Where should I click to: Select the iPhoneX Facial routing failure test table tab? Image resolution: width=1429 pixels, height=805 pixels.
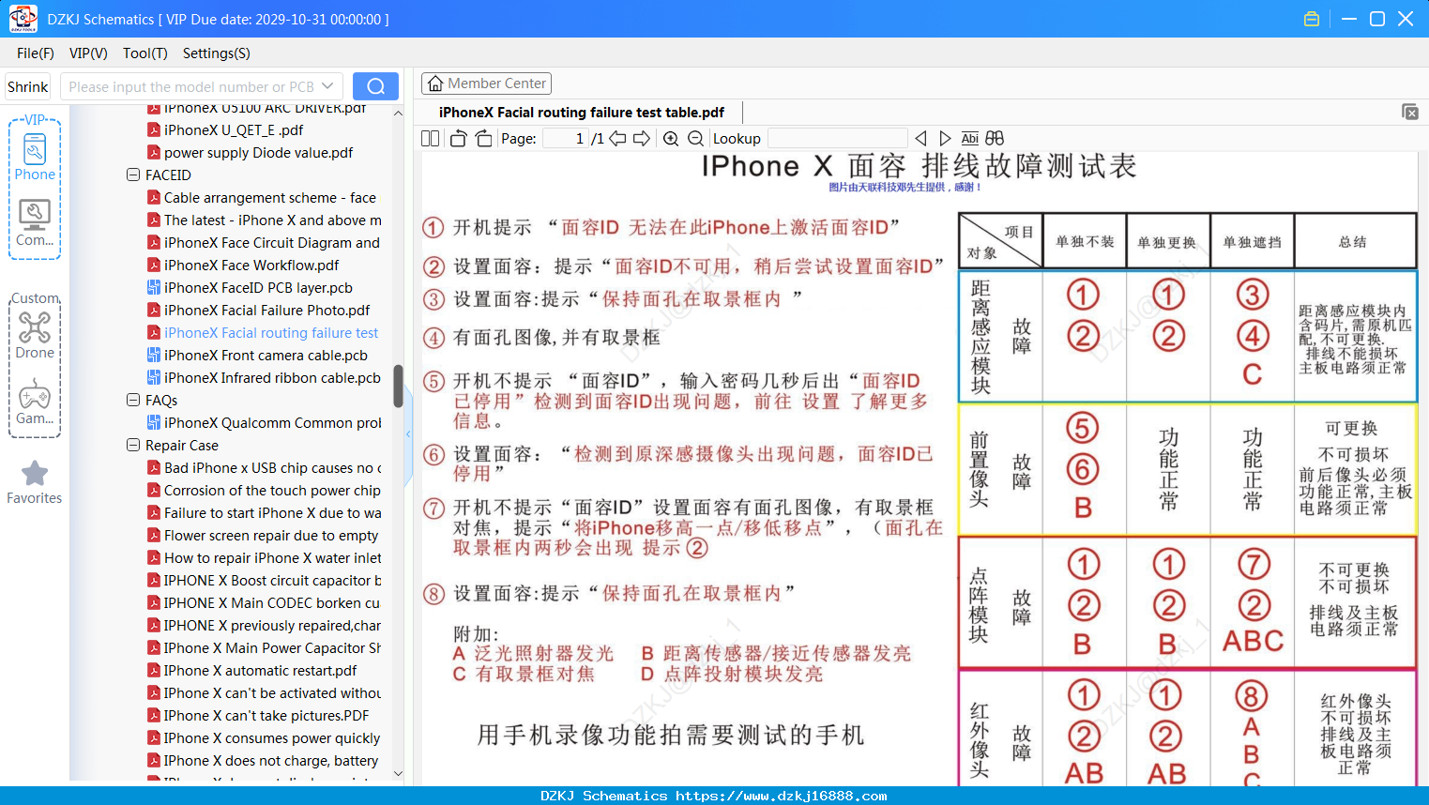pyautogui.click(x=582, y=113)
